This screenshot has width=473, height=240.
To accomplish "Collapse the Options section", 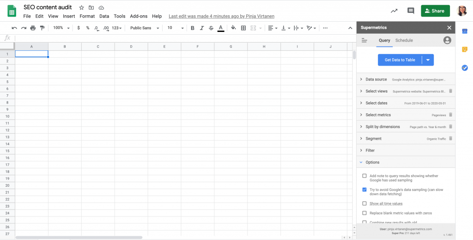I will pos(361,162).
